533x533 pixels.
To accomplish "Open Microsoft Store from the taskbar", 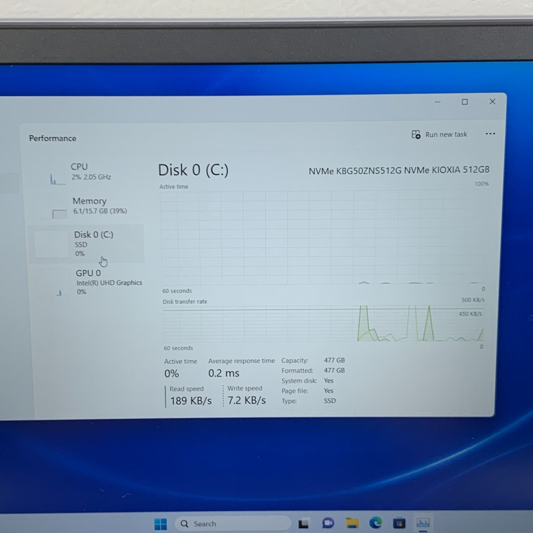I will [399, 523].
